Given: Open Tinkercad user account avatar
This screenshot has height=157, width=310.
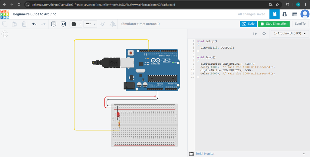Looking at the screenshot, I should [305, 14].
